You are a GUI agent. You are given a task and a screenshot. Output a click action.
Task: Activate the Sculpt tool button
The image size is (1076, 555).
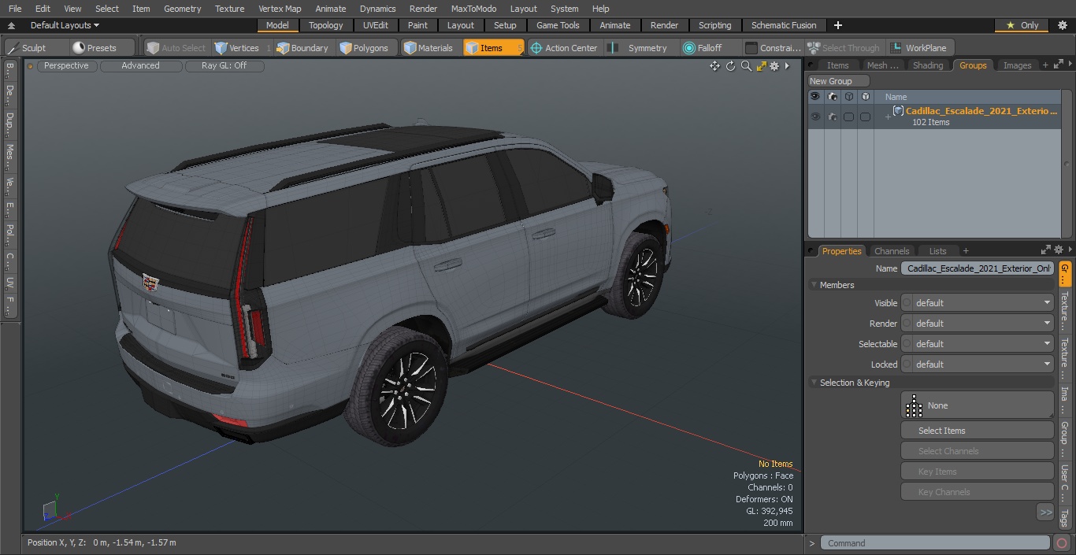click(x=29, y=48)
